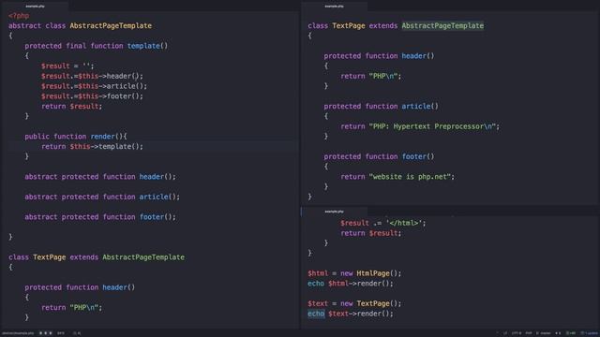This screenshot has height=337, width=600.
Task: Click the '$result.=$this->header();' line
Action: (92, 76)
